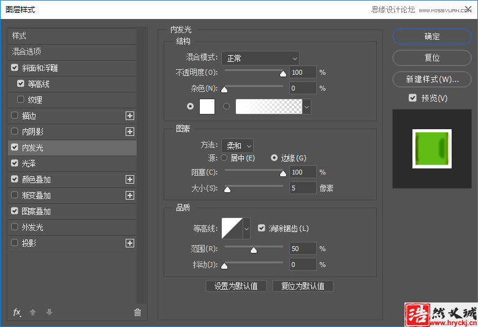Viewport: 478px width, 327px height.
Task: Enable the 描边 checkbox
Action: pyautogui.click(x=15, y=116)
